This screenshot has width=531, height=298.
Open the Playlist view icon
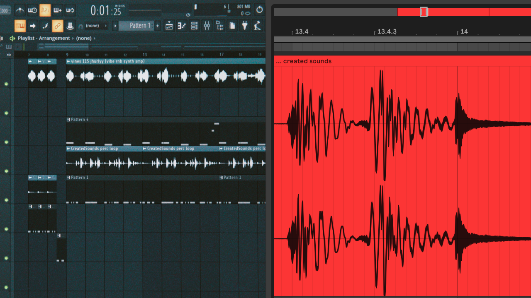point(169,26)
